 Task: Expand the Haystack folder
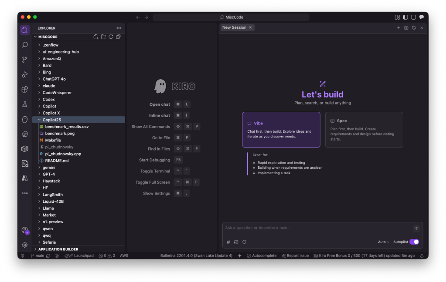[x=79, y=181]
